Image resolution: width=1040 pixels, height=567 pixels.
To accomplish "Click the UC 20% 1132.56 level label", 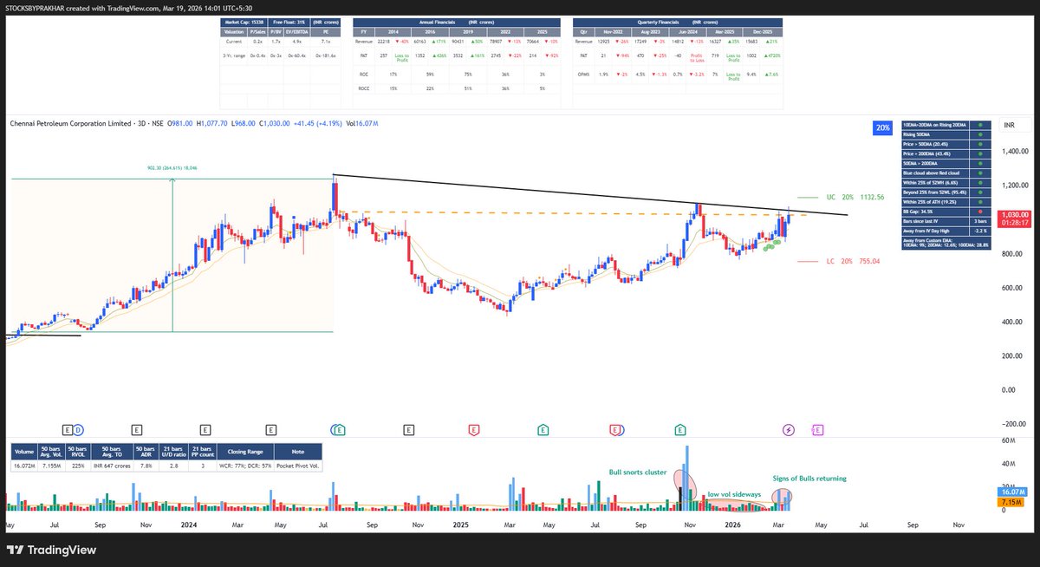I will (855, 197).
